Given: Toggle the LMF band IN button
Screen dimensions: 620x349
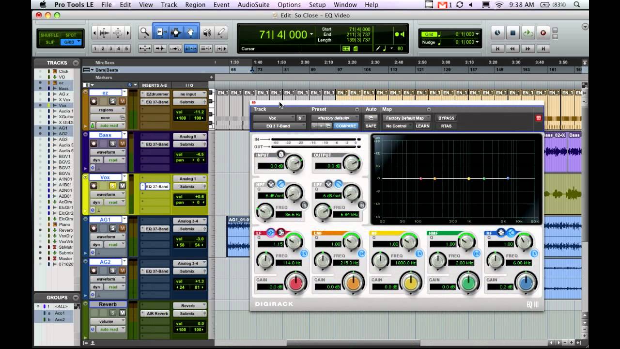Looking at the screenshot, I should pos(362,254).
